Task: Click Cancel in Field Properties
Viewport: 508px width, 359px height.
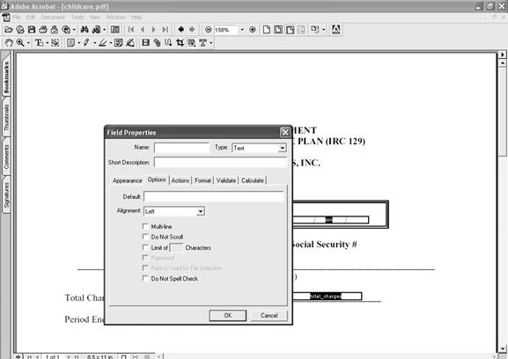Action: pyautogui.click(x=269, y=315)
